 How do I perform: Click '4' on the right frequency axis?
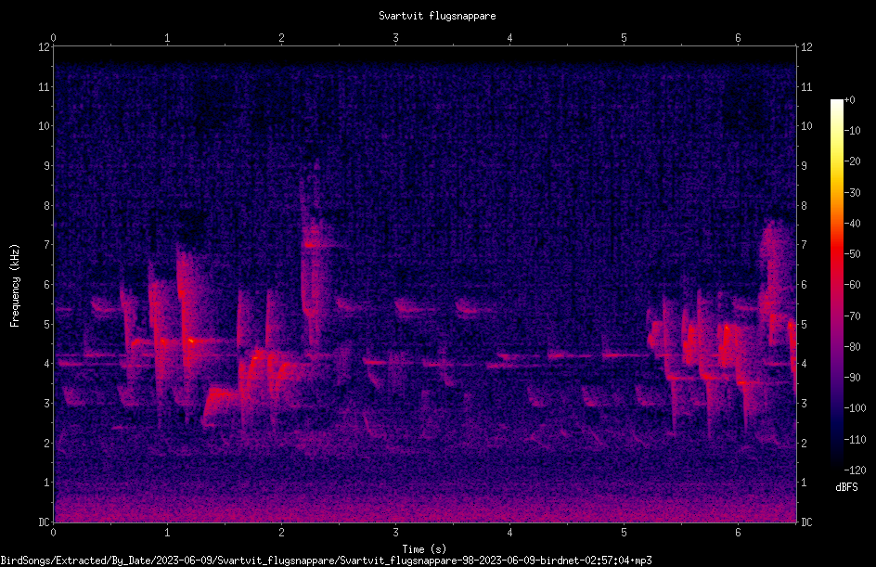coord(804,364)
